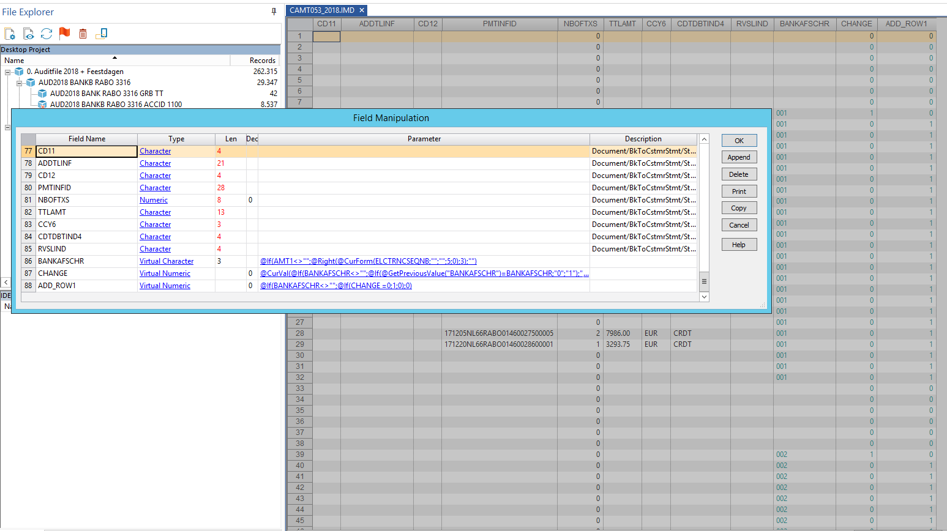Click Virtual Numeric type link for CHANGE
Image resolution: width=947 pixels, height=531 pixels.
click(165, 273)
